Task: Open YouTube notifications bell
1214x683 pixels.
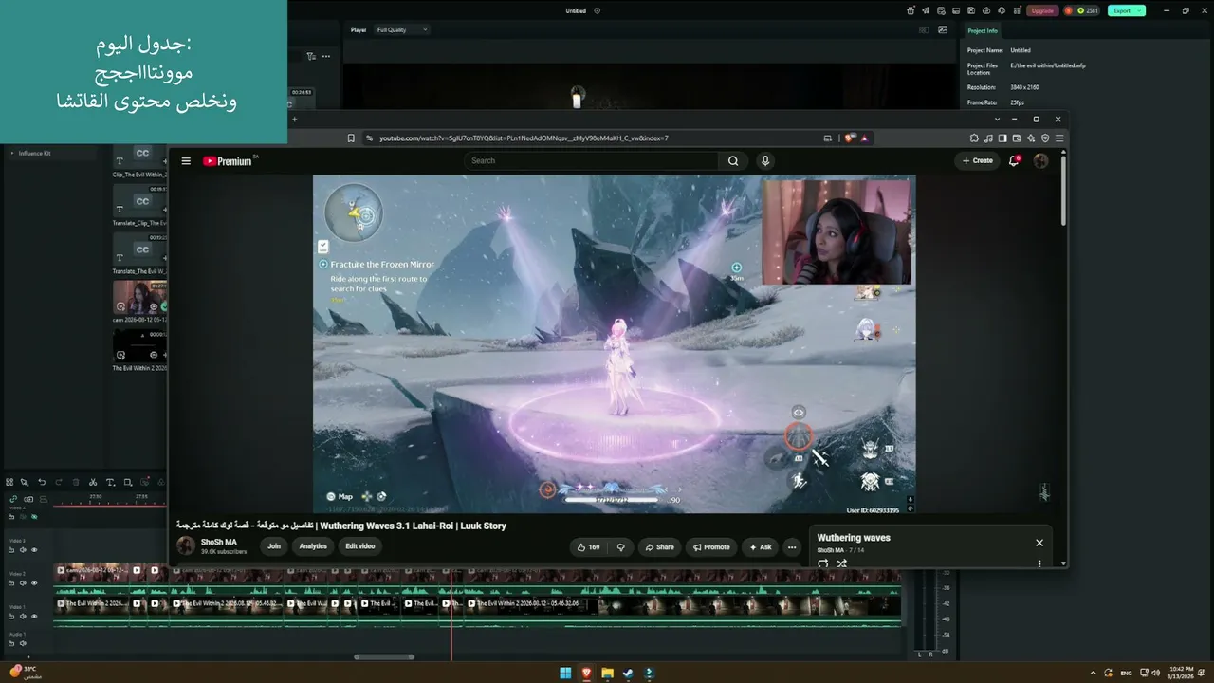Action: (1014, 161)
